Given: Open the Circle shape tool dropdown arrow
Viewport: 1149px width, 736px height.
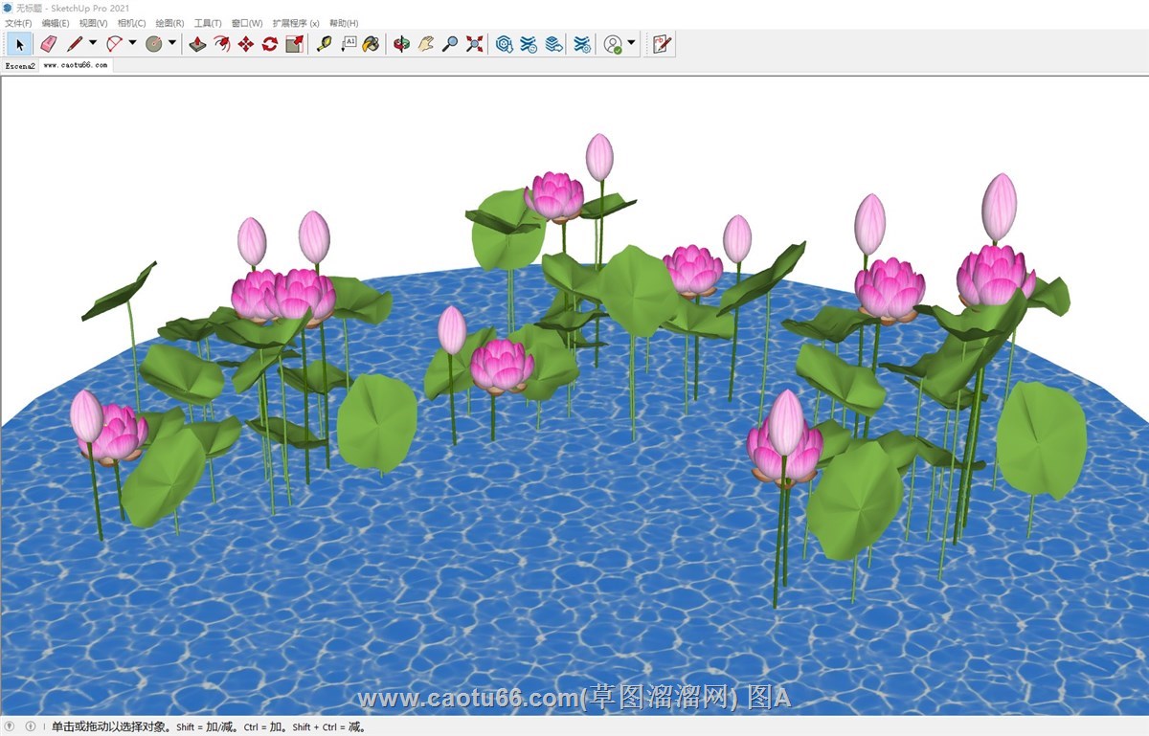Looking at the screenshot, I should tap(172, 43).
